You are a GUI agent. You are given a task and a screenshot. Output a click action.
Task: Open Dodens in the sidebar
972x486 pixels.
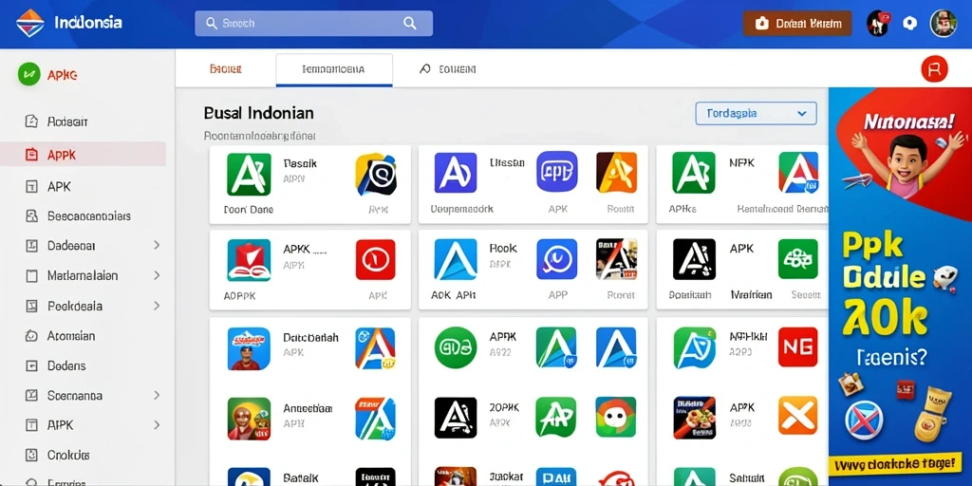[56, 365]
